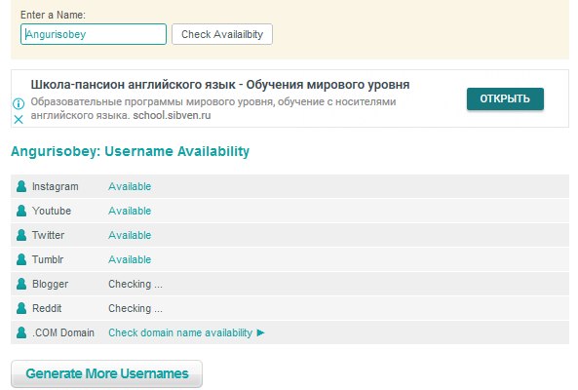Open the Available link for Tumblr
This screenshot has height=390, width=578.
pyautogui.click(x=130, y=259)
